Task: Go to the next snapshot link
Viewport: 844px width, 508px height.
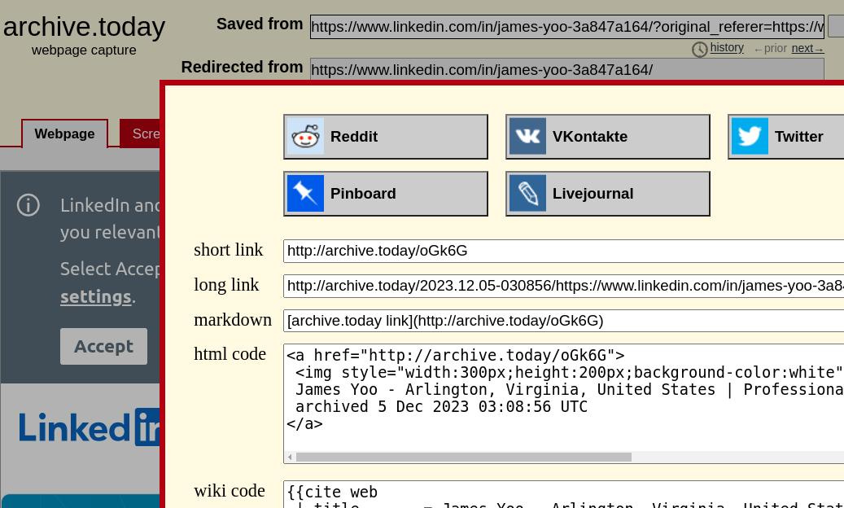Action: point(807,48)
